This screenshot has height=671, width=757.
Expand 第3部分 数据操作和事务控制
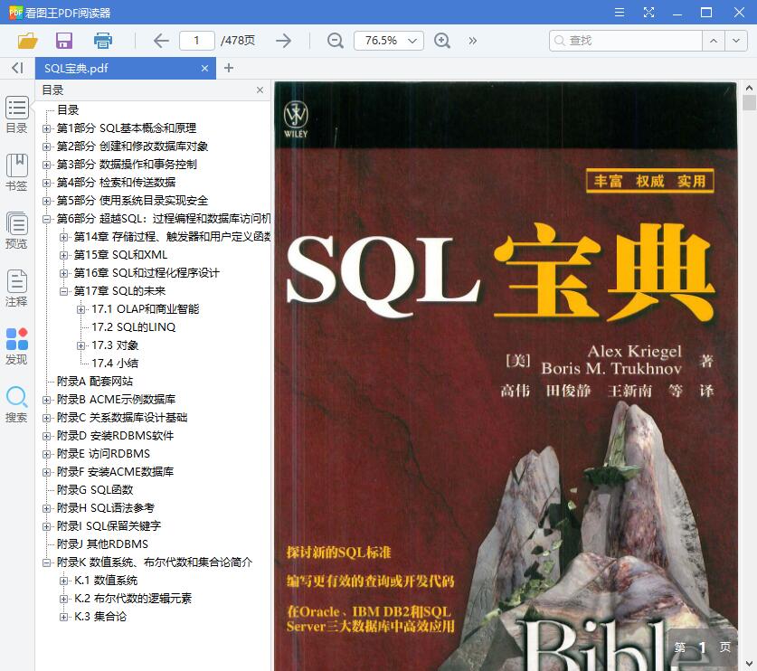coord(46,165)
